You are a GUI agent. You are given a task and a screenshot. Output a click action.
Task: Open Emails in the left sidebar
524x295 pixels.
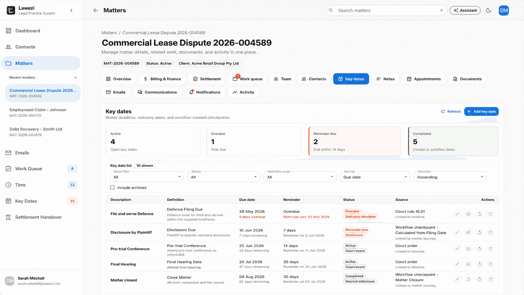coord(41,153)
